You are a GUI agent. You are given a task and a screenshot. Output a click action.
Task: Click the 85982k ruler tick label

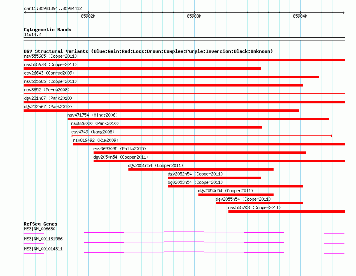pos(88,16)
